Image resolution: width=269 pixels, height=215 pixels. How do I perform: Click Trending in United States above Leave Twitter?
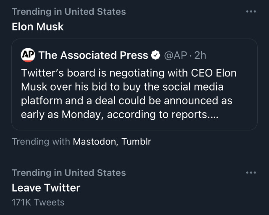(x=69, y=173)
